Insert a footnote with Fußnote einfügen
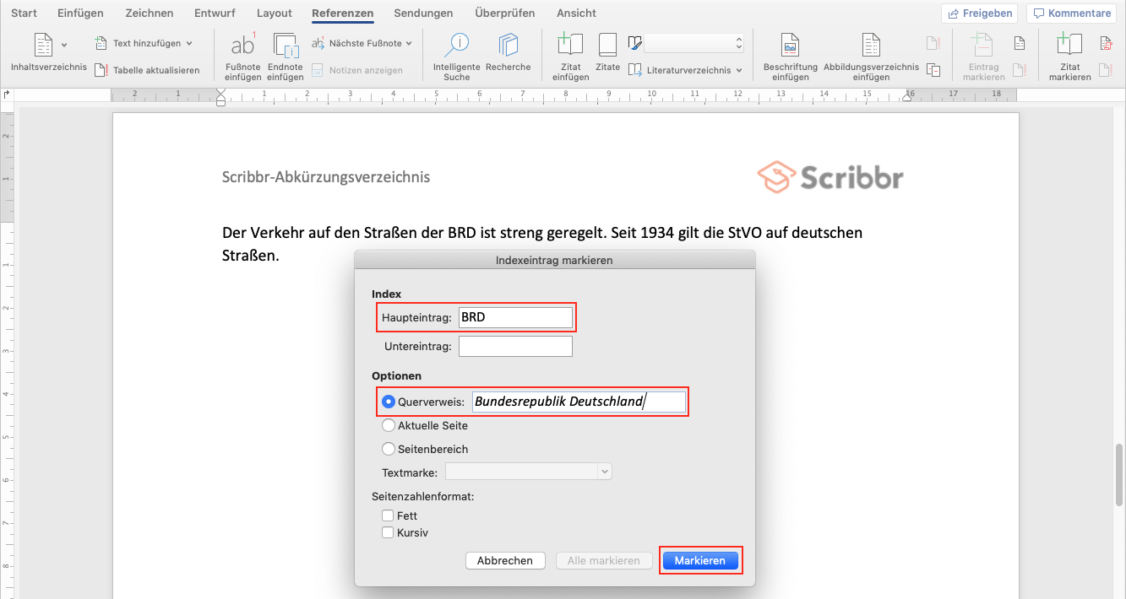The width and height of the screenshot is (1126, 599). tap(243, 57)
